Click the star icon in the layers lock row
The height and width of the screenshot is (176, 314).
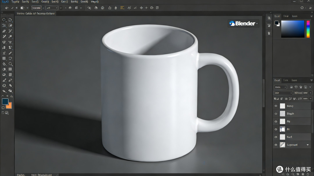pyautogui.click(x=286, y=99)
